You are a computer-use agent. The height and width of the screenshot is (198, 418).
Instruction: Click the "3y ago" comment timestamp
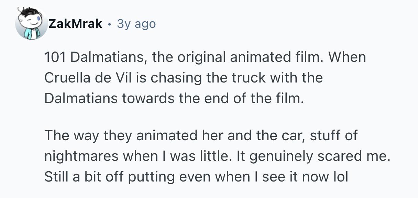136,24
